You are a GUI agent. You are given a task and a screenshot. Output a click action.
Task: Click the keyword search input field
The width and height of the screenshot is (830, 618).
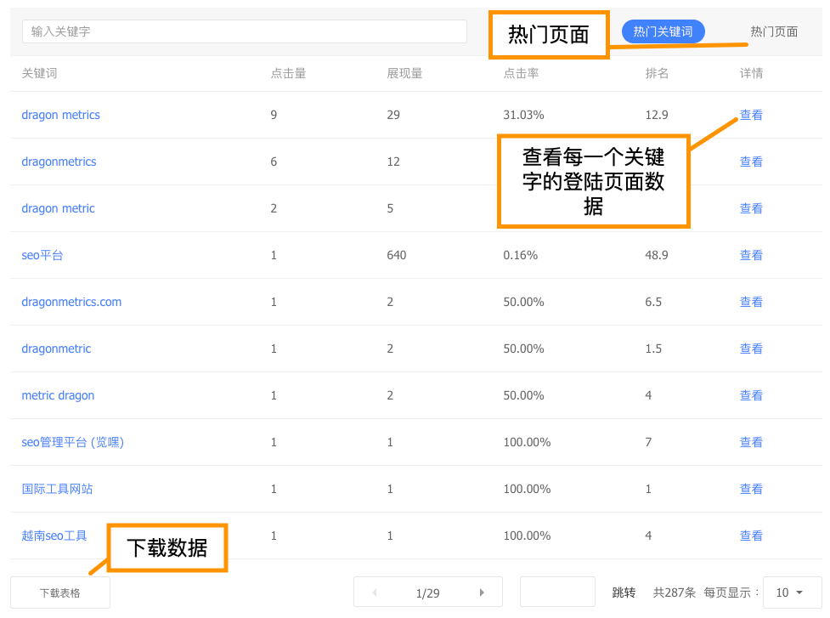244,31
